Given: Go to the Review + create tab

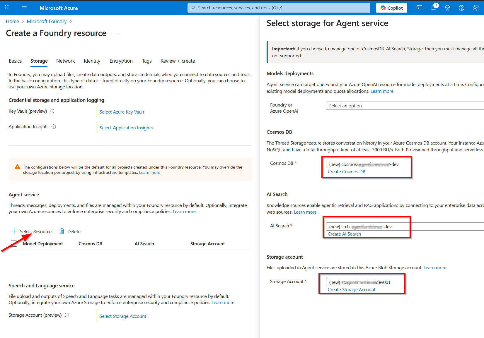Looking at the screenshot, I should point(178,61).
